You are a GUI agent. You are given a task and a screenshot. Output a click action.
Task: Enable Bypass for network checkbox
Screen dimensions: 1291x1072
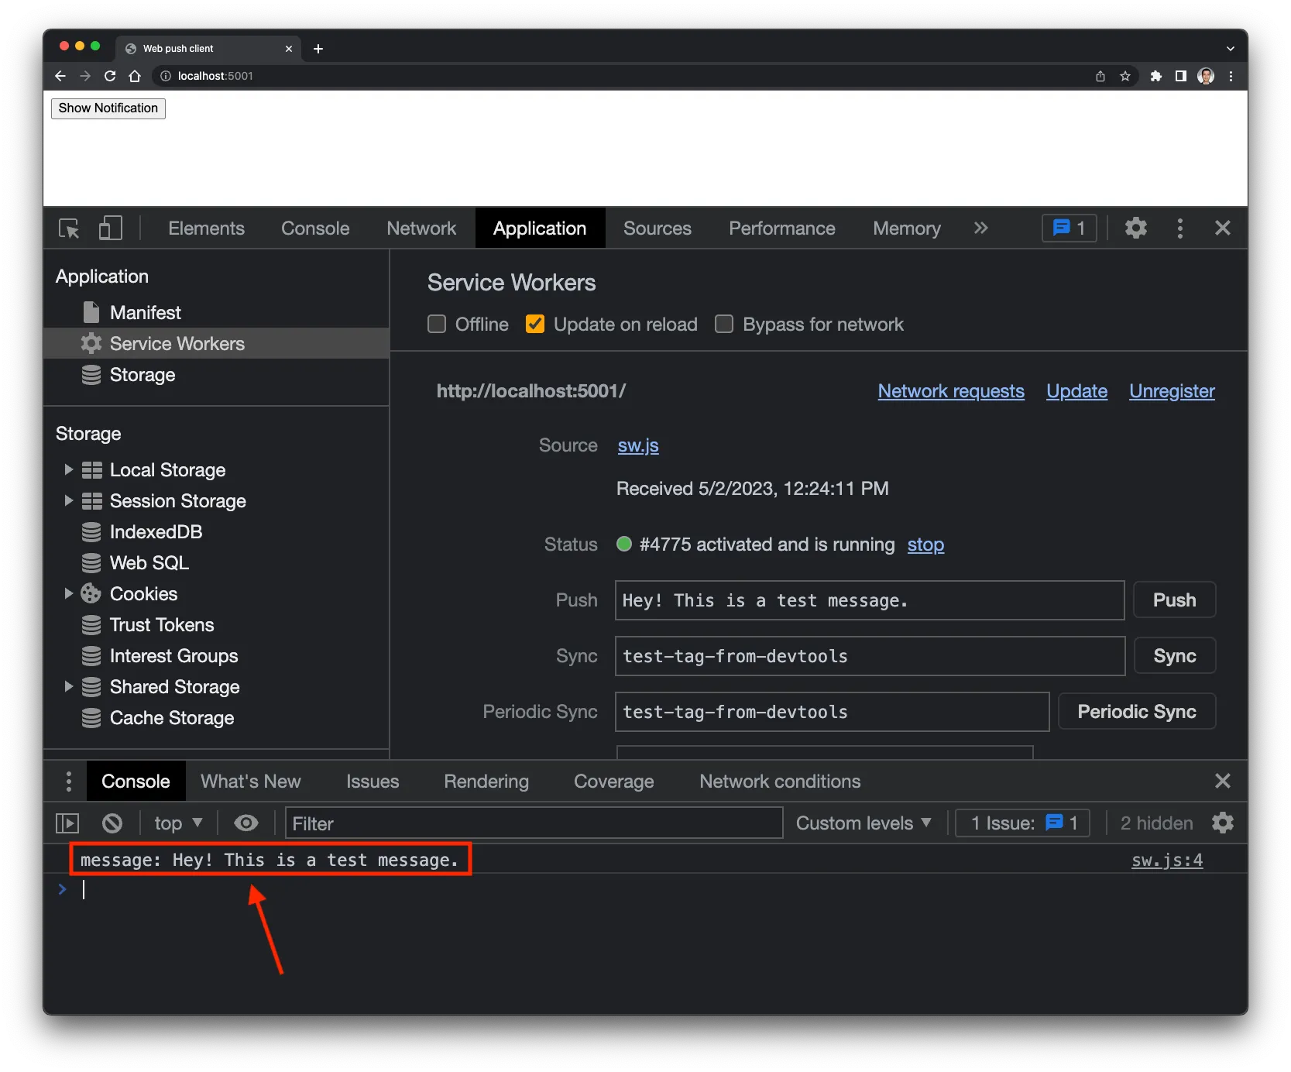[724, 325]
